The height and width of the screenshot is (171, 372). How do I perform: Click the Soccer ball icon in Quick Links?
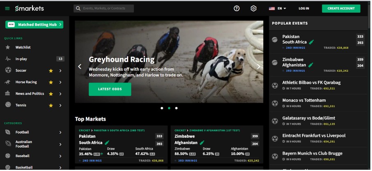[8, 70]
